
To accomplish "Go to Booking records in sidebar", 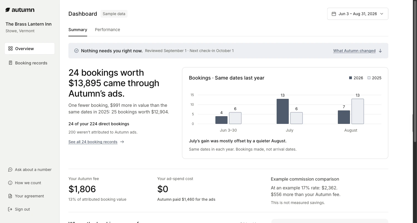I will click(30, 63).
